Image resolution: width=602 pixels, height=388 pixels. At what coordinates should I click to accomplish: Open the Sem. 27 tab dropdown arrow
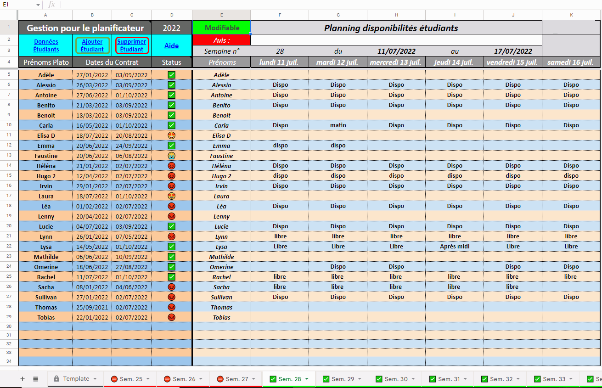[x=253, y=379]
